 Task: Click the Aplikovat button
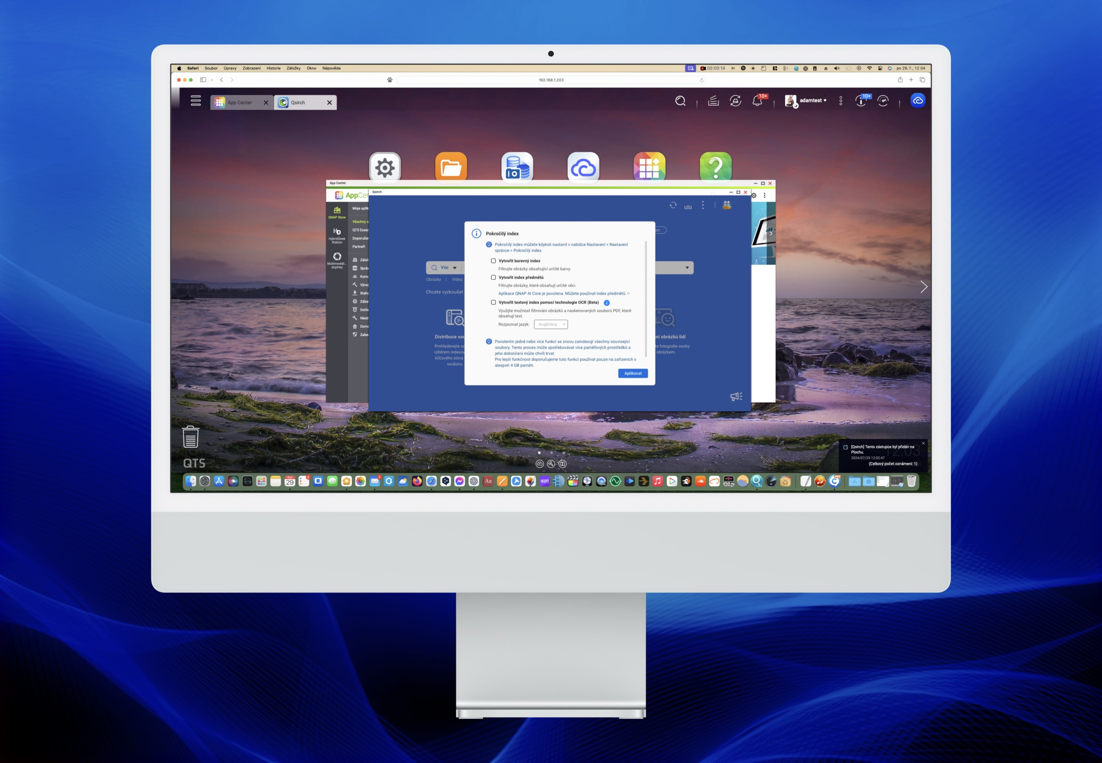(x=633, y=374)
